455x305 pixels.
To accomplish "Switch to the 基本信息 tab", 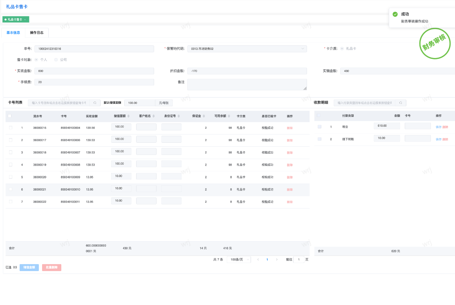I will click(x=13, y=33).
